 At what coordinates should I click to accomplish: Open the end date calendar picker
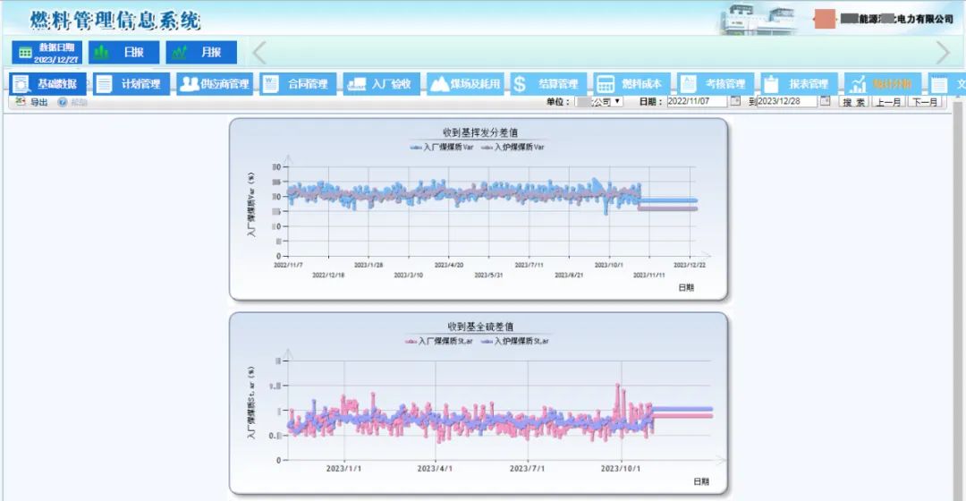(825, 101)
